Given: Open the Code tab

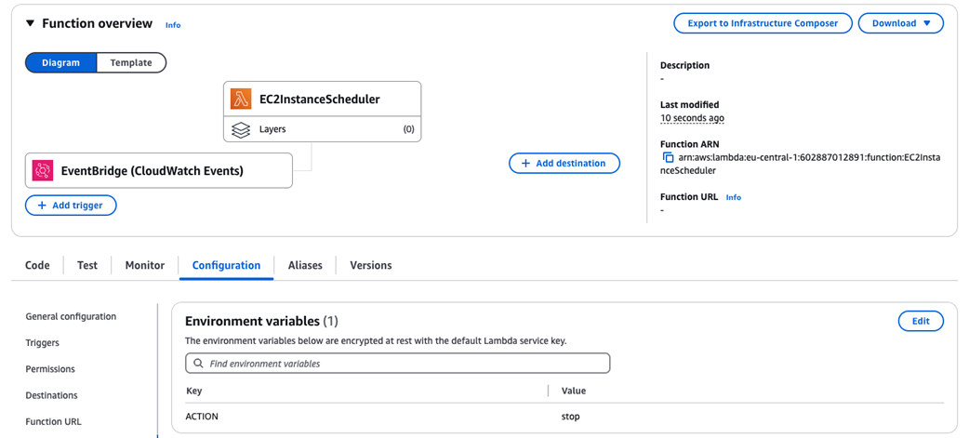Looking at the screenshot, I should coord(37,265).
